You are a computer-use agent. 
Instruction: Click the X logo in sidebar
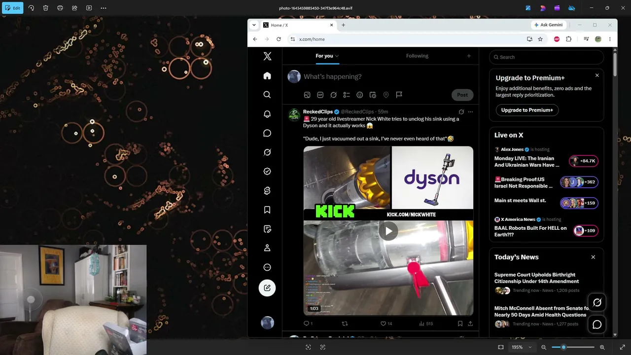click(267, 56)
